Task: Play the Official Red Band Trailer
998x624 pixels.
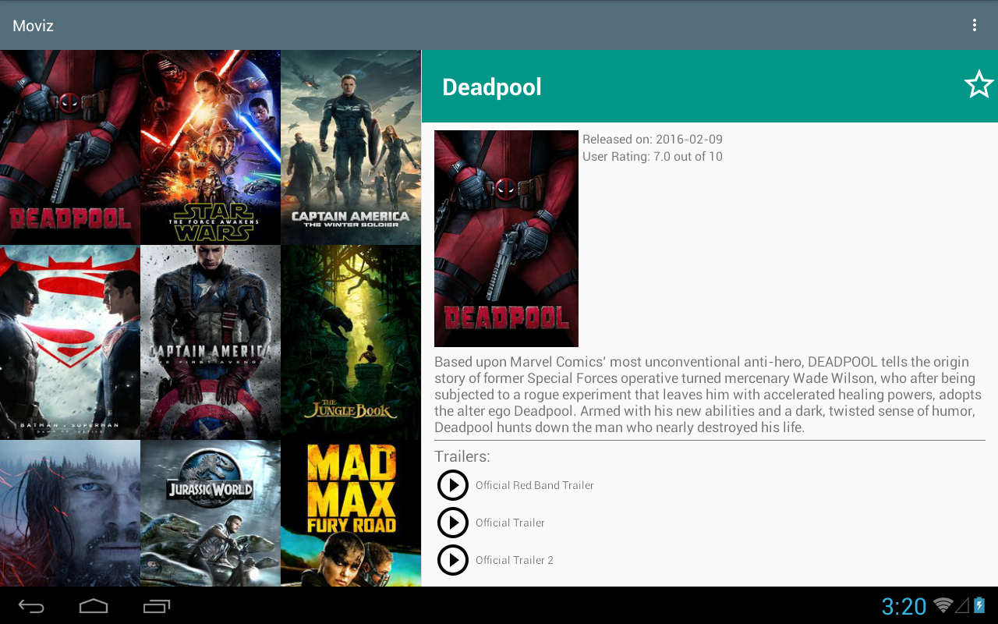Action: (x=453, y=485)
